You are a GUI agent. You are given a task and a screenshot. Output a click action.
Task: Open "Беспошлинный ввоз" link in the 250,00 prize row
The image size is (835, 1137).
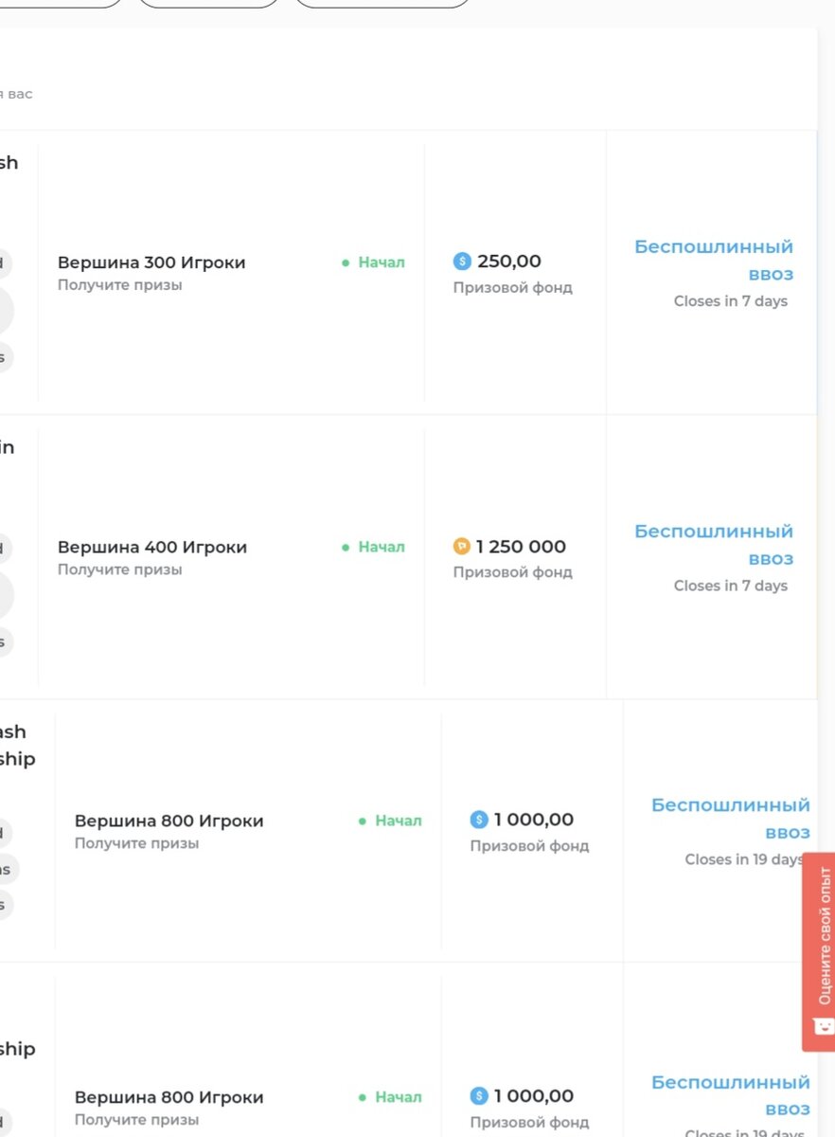(714, 260)
